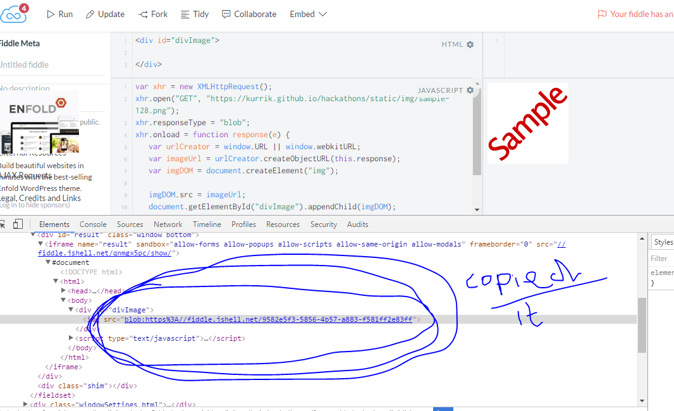Click the 'Your fiddle has an' notice
This screenshot has width=674, height=411.
pyautogui.click(x=635, y=14)
